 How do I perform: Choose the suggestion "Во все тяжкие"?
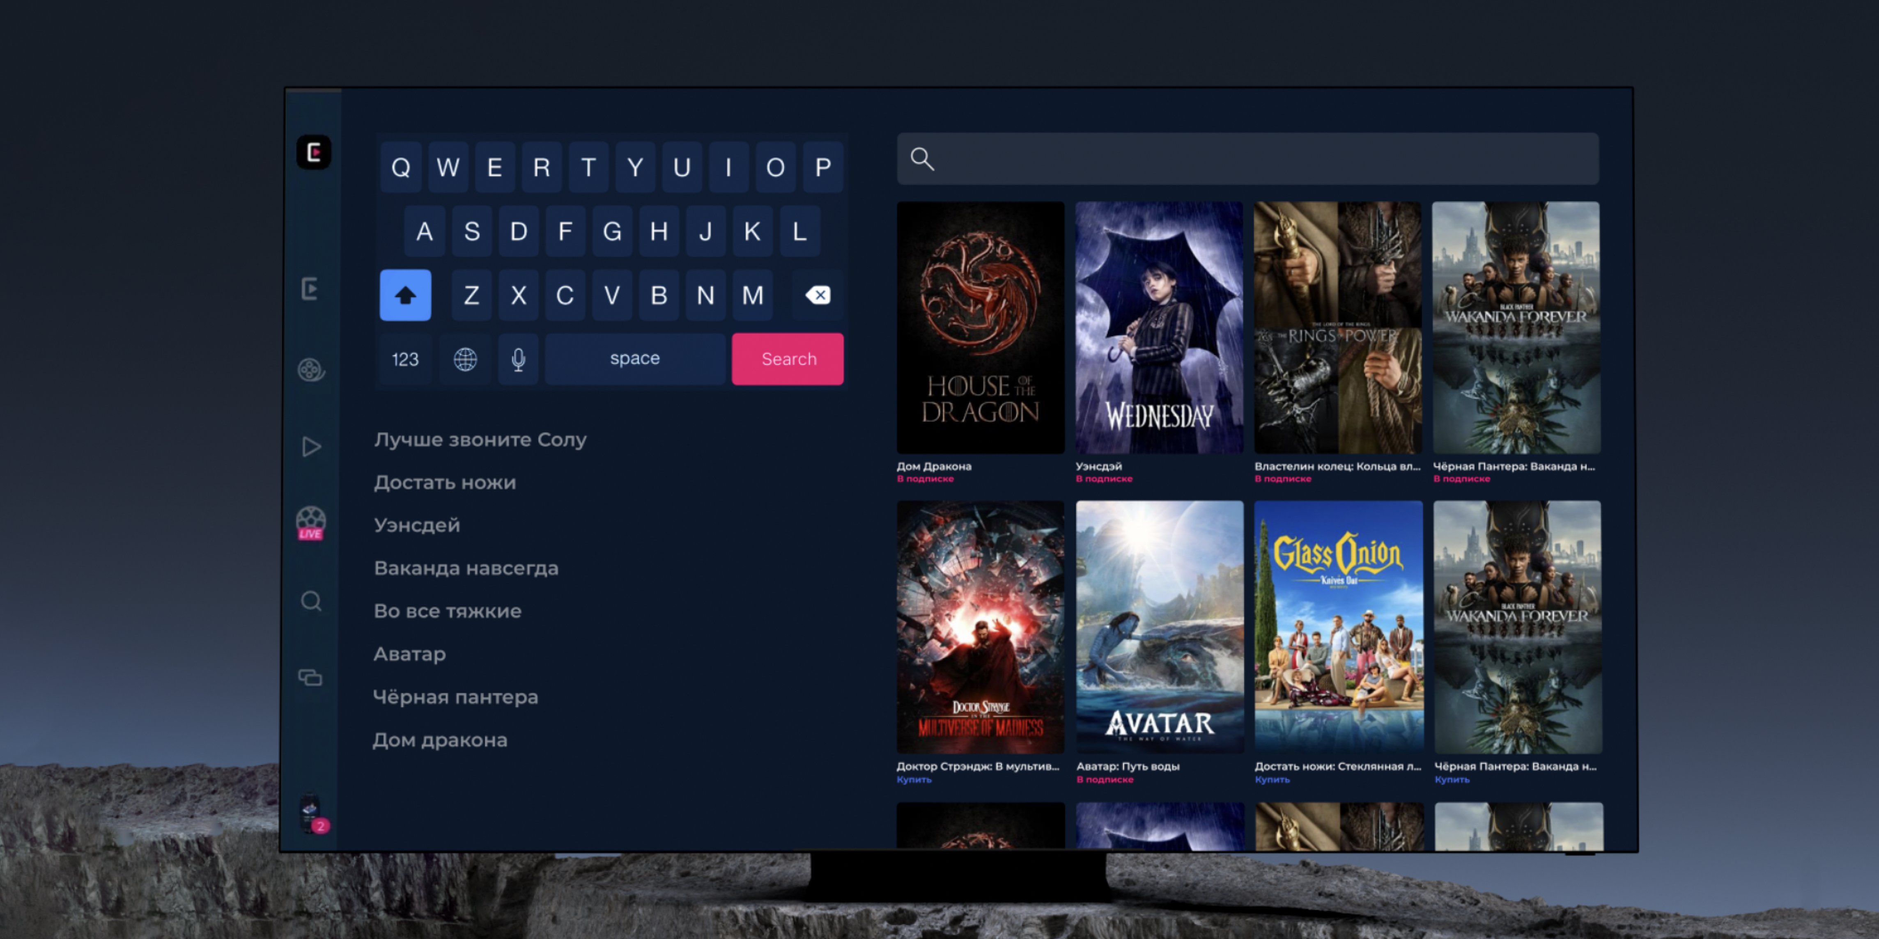tap(447, 611)
